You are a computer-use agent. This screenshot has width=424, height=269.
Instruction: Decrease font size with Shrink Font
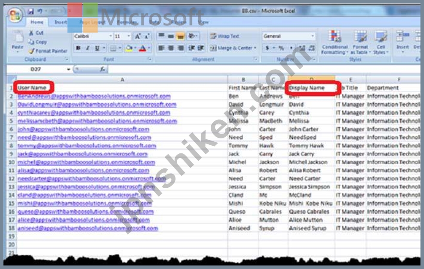(x=147, y=36)
